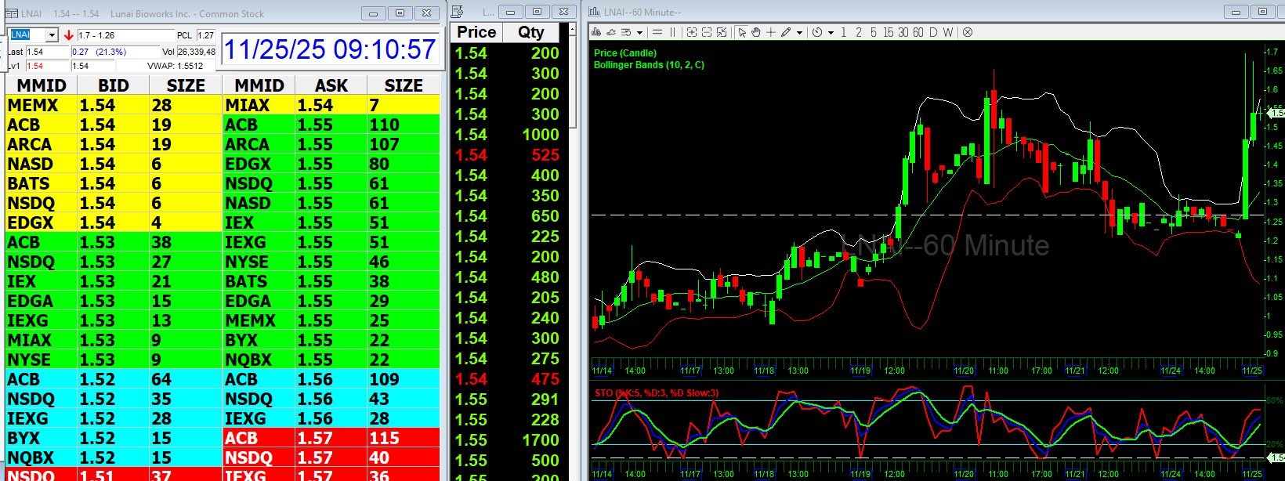Click the LNAI symbol input field

click(x=27, y=35)
